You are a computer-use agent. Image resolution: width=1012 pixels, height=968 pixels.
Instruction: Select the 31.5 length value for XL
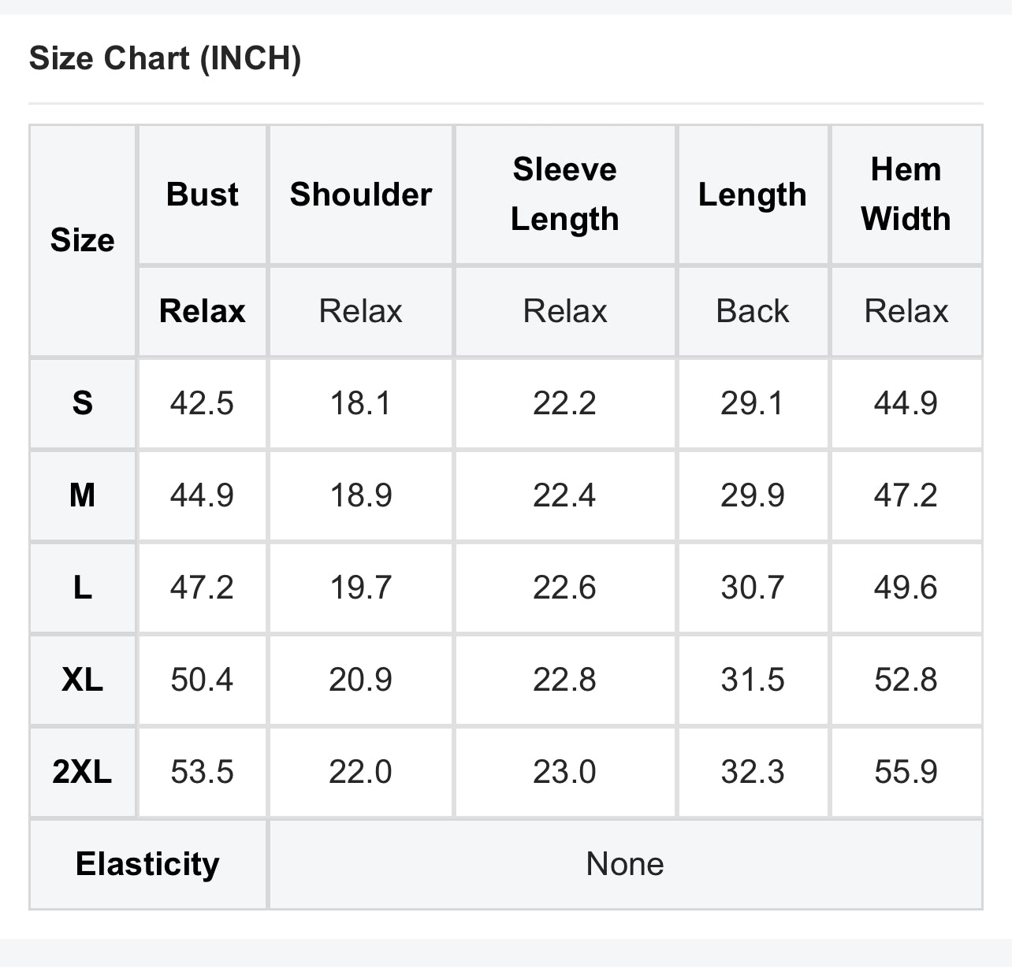pyautogui.click(x=752, y=680)
